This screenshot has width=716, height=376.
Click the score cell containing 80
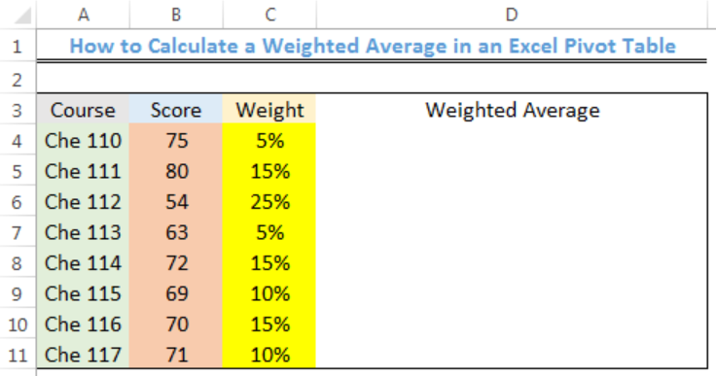coord(176,171)
